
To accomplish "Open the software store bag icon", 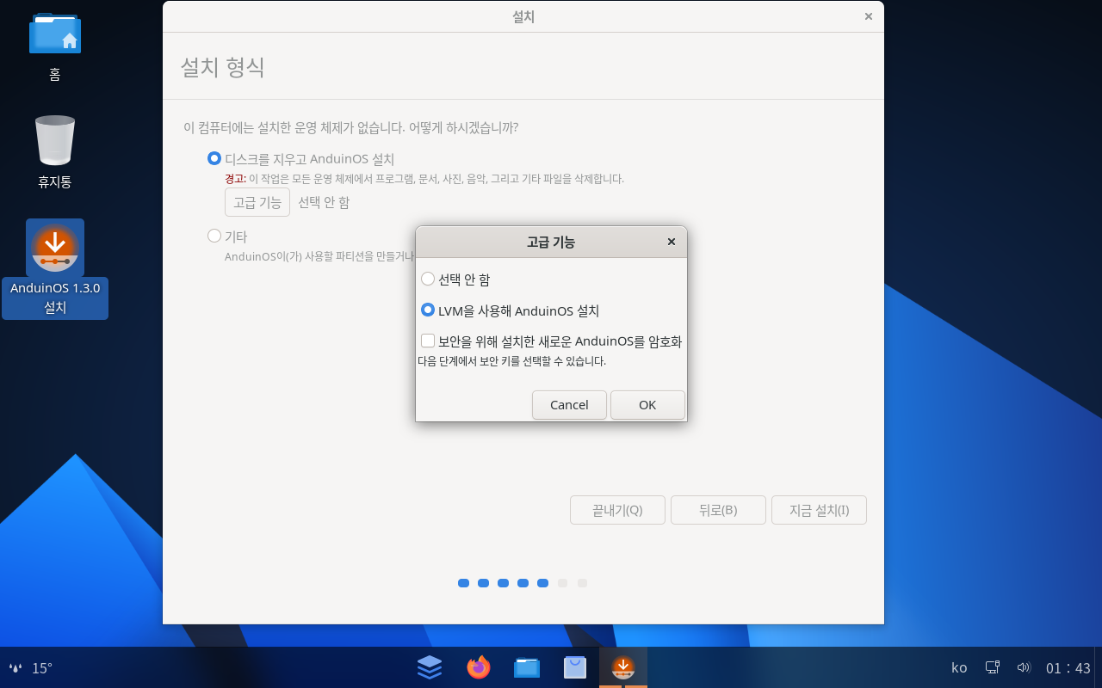I will [575, 667].
